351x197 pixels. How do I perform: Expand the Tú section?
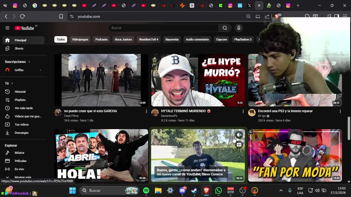9,83
